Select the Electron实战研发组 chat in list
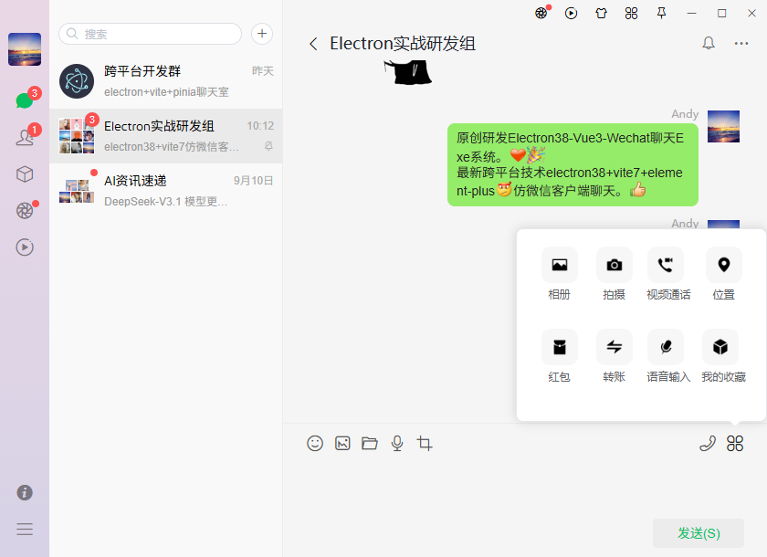Screen dimensions: 767x557 click(x=166, y=136)
